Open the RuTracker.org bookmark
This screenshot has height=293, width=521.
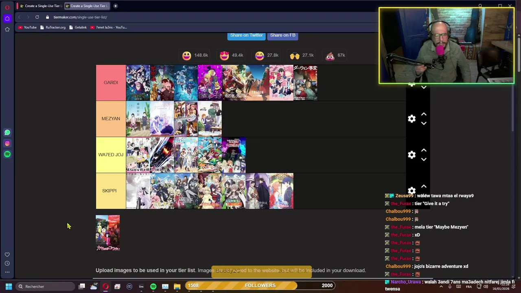53,27
